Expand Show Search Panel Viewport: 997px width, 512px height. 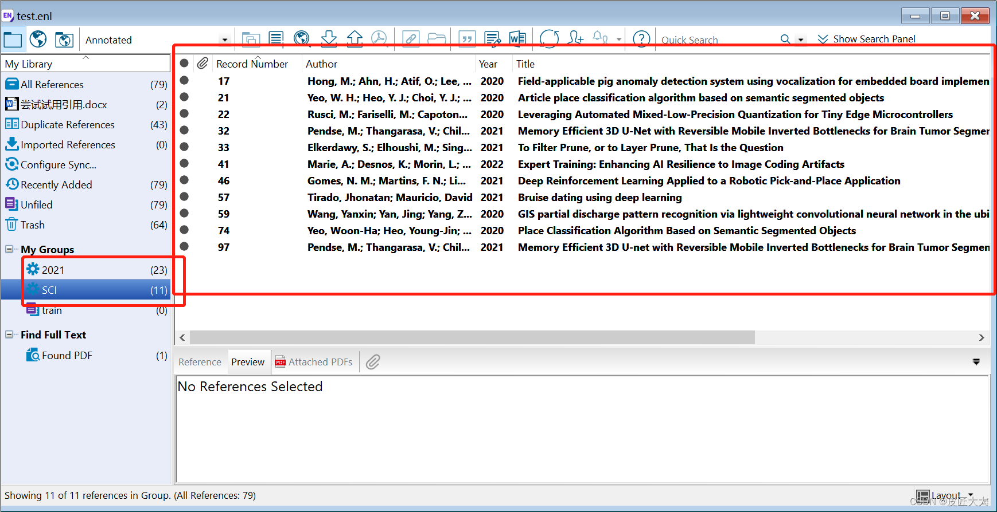[866, 39]
